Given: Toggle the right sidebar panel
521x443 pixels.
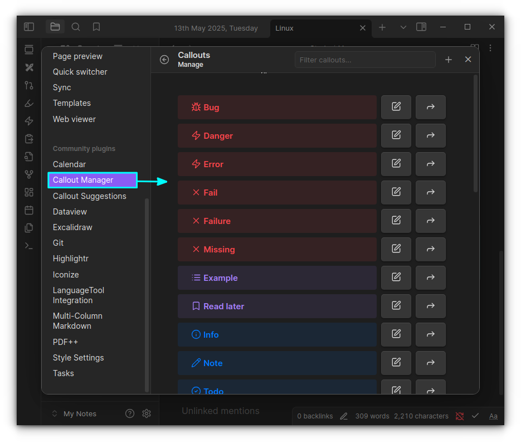Looking at the screenshot, I should point(421,27).
